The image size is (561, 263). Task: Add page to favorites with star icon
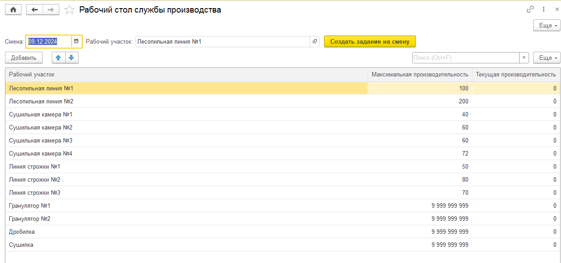pos(69,10)
